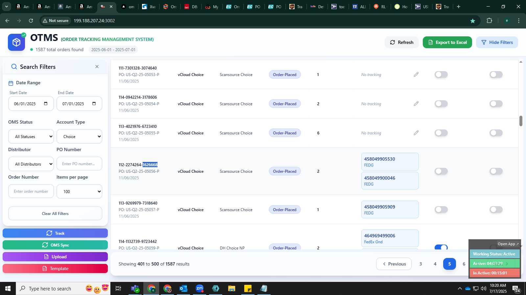Screen dimensions: 526x295
Task: Open Zoom from the taskbar
Action: tap(200, 288)
